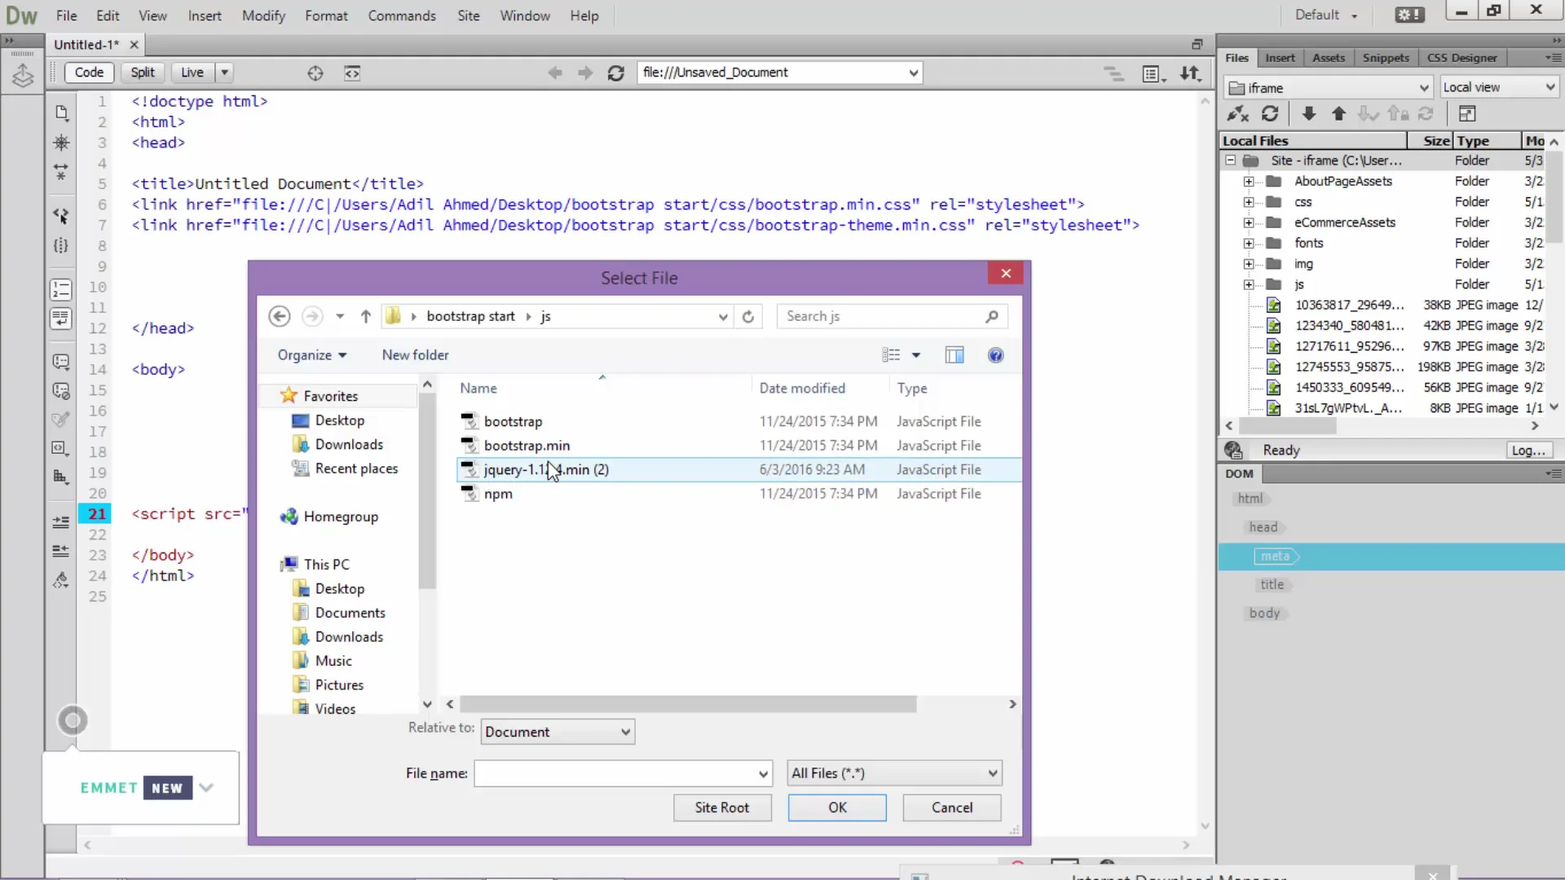Viewport: 1565px width, 880px height.
Task: Refresh the folder path in Select File dialog
Action: coord(748,316)
